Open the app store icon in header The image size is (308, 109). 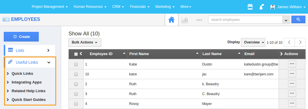click(x=250, y=7)
